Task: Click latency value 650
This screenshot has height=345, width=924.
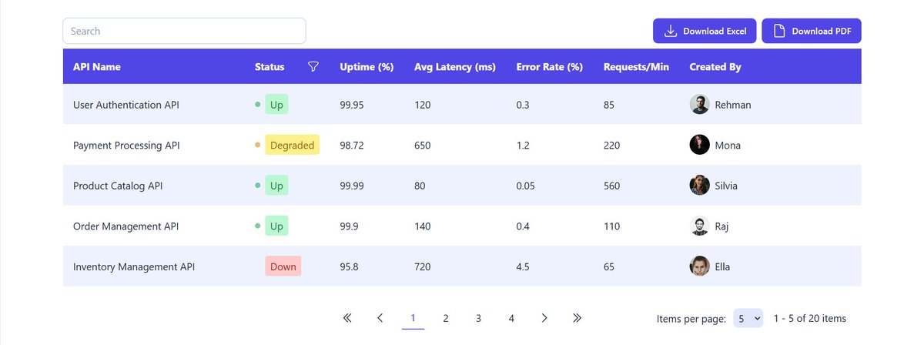Action: click(423, 145)
